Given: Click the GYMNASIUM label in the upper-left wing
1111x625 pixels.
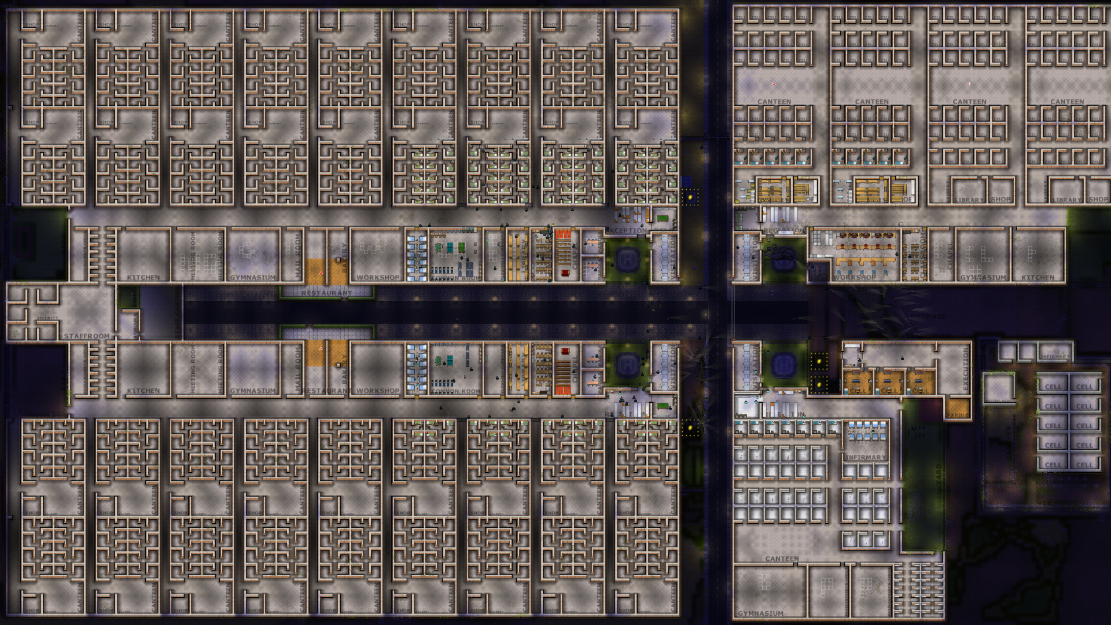Looking at the screenshot, I should pyautogui.click(x=253, y=277).
